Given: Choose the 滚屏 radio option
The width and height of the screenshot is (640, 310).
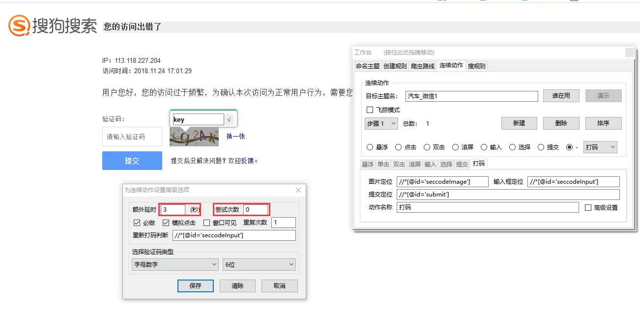Looking at the screenshot, I should 456,147.
